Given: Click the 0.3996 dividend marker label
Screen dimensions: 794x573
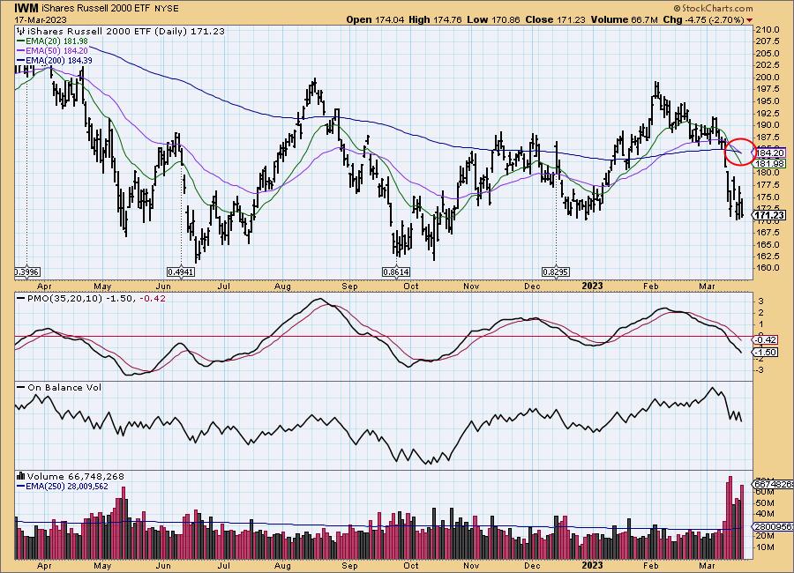Looking at the screenshot, I should click(27, 272).
